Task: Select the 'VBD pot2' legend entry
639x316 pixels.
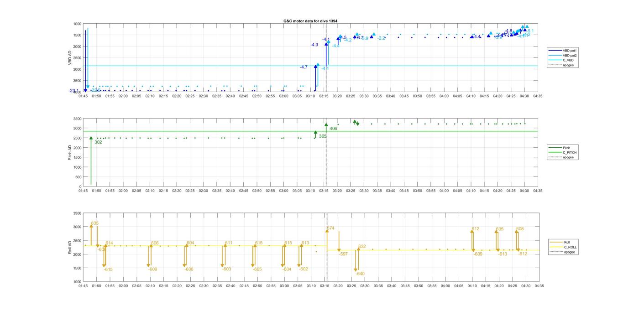Action: [x=570, y=55]
